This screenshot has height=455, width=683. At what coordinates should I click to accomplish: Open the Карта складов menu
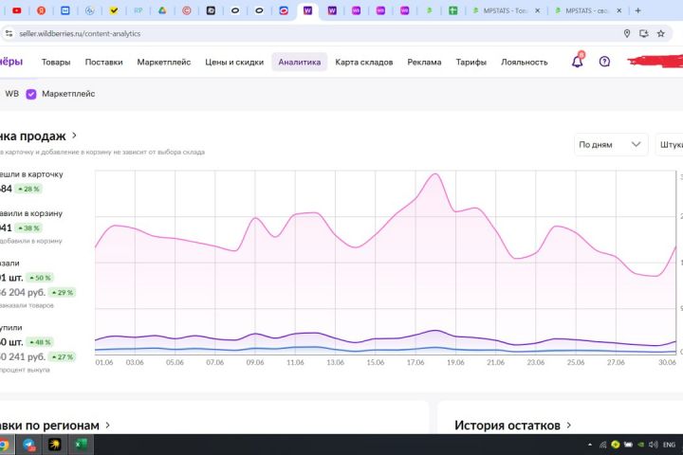363,63
